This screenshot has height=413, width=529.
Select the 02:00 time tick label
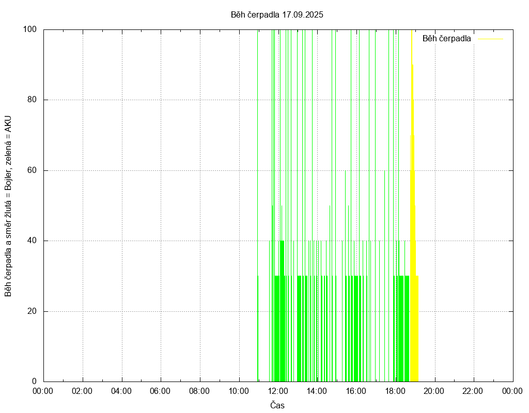pos(82,391)
